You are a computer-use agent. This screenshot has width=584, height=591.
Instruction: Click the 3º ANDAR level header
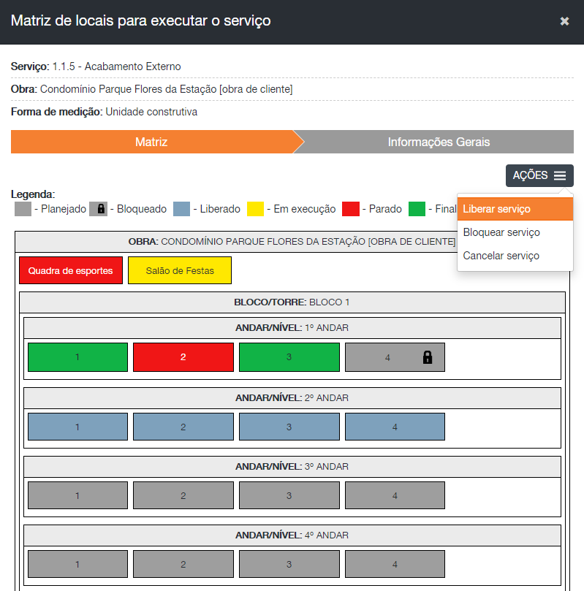point(292,466)
